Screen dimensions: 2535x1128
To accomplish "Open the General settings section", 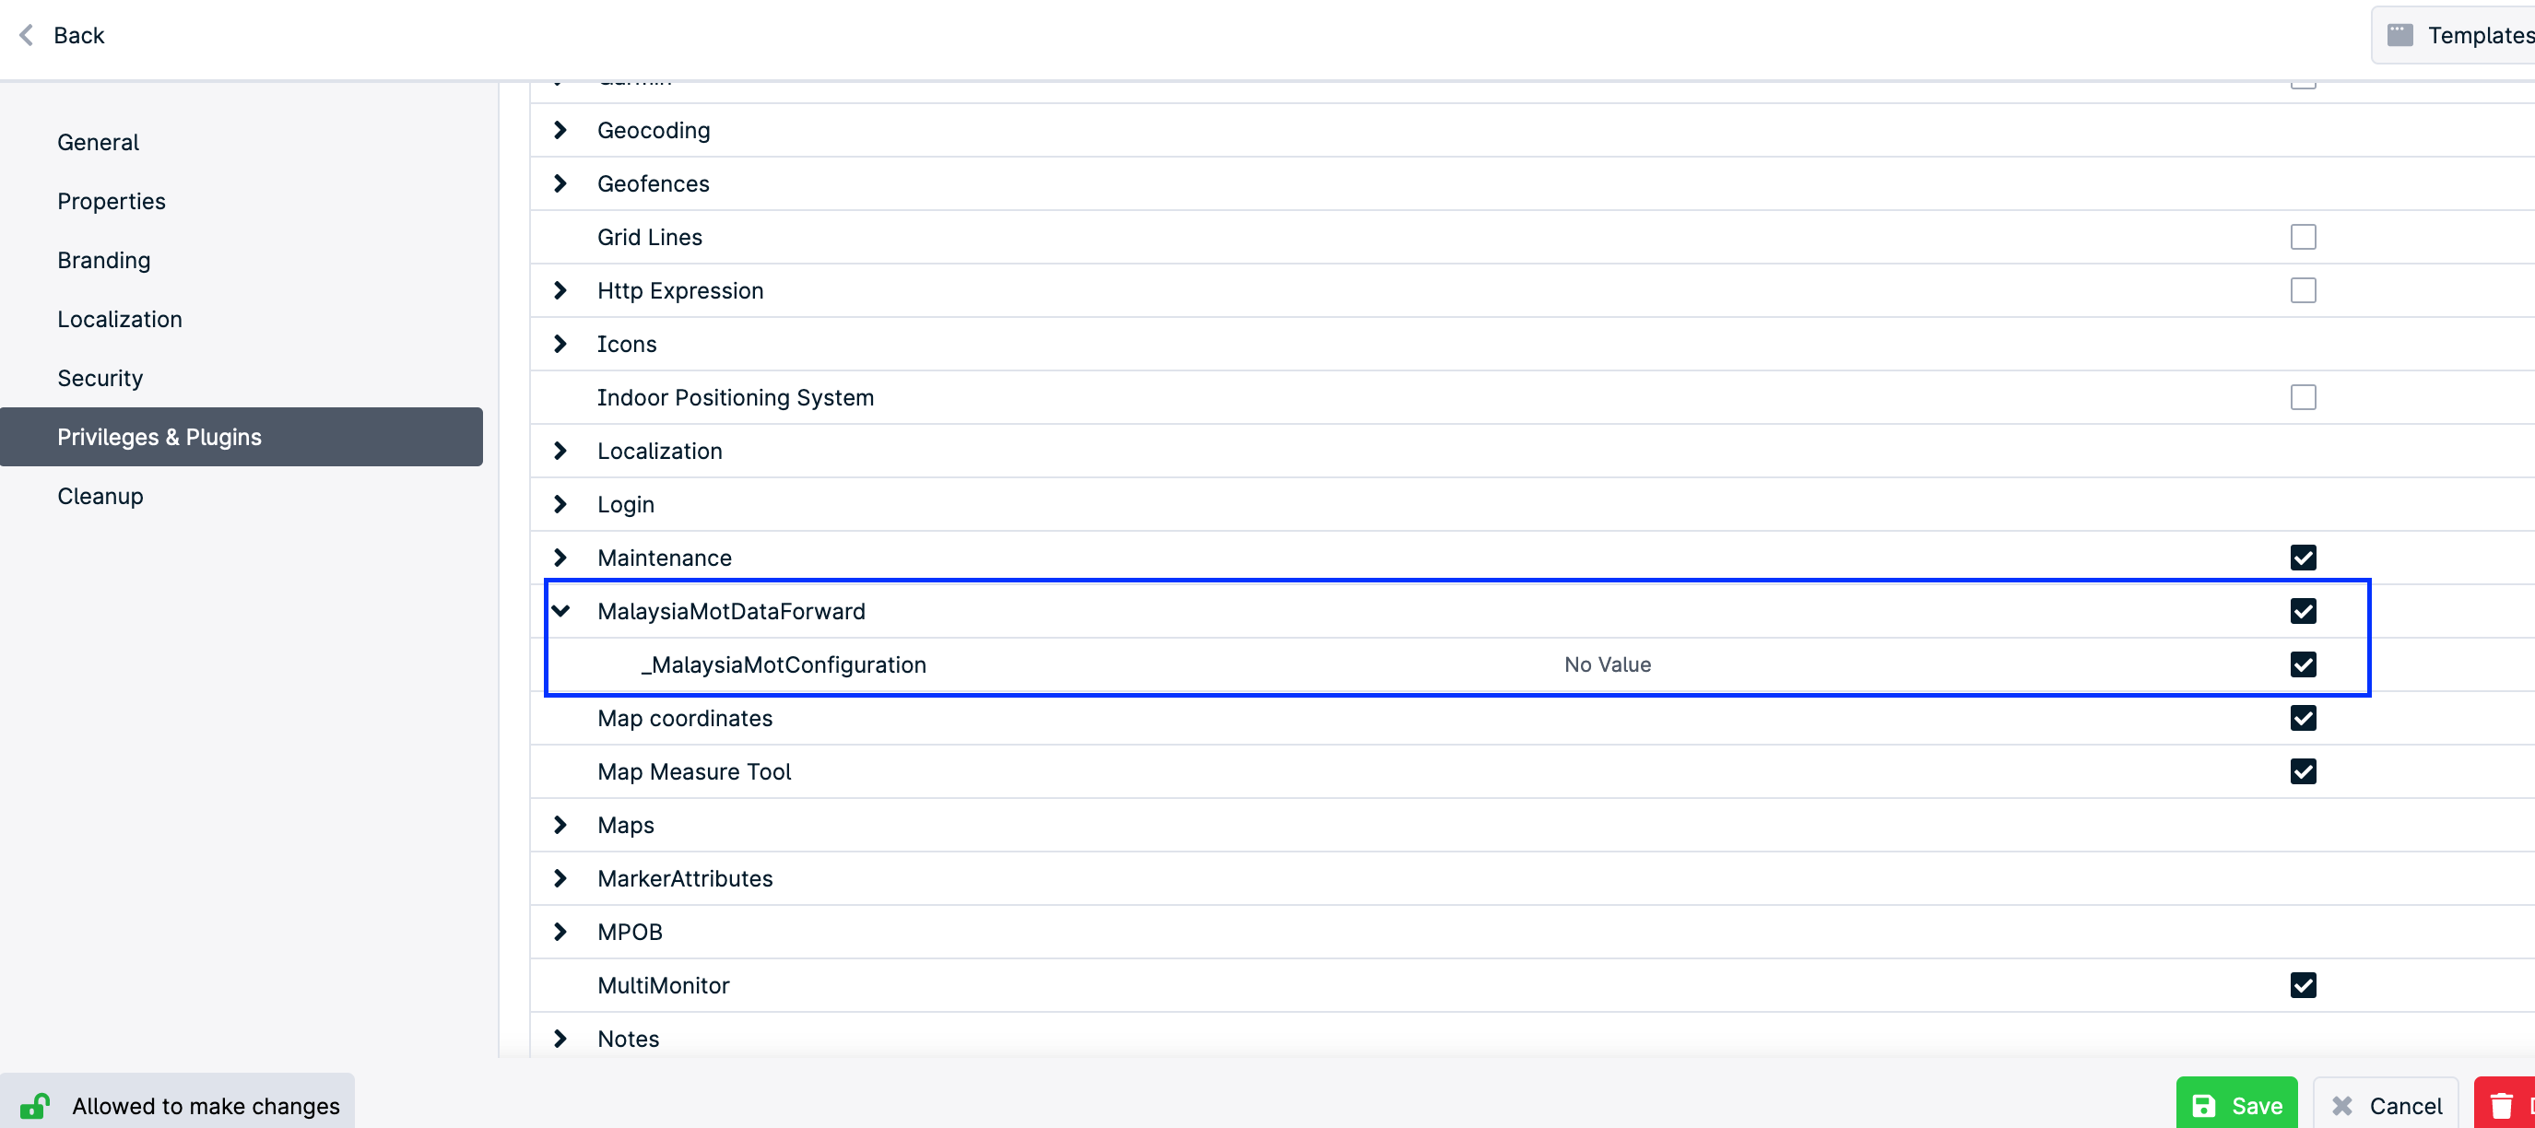I will 242,143.
